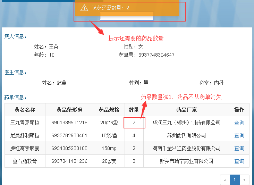The image size is (254, 185).
Task: Click 查询 link for 三九胃泰颗粒
Action: tap(239, 123)
